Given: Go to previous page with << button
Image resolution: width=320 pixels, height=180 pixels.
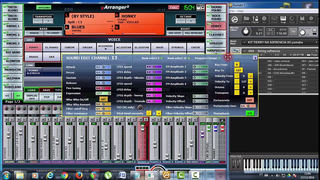Looking at the screenshot, I should point(7,96).
